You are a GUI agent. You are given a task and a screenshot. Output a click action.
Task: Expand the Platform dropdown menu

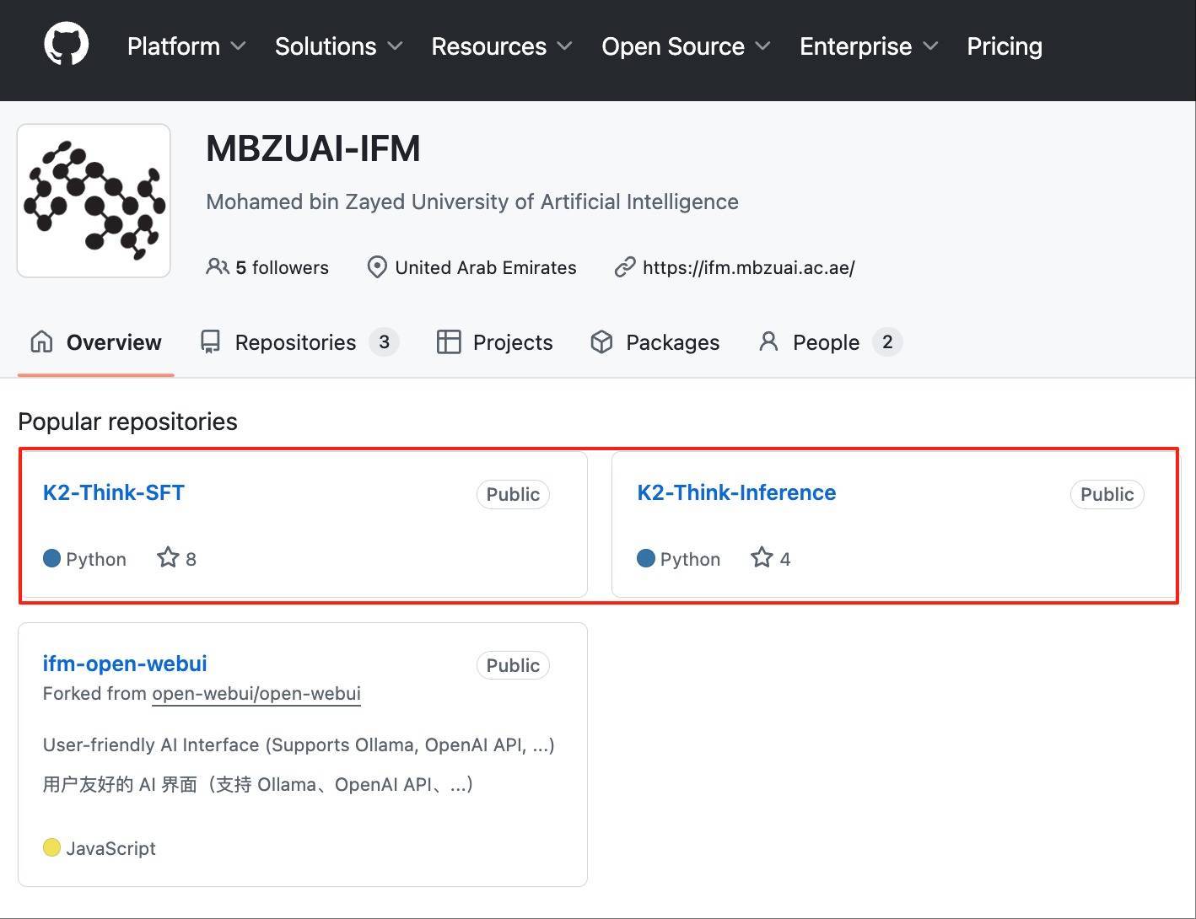pos(186,46)
